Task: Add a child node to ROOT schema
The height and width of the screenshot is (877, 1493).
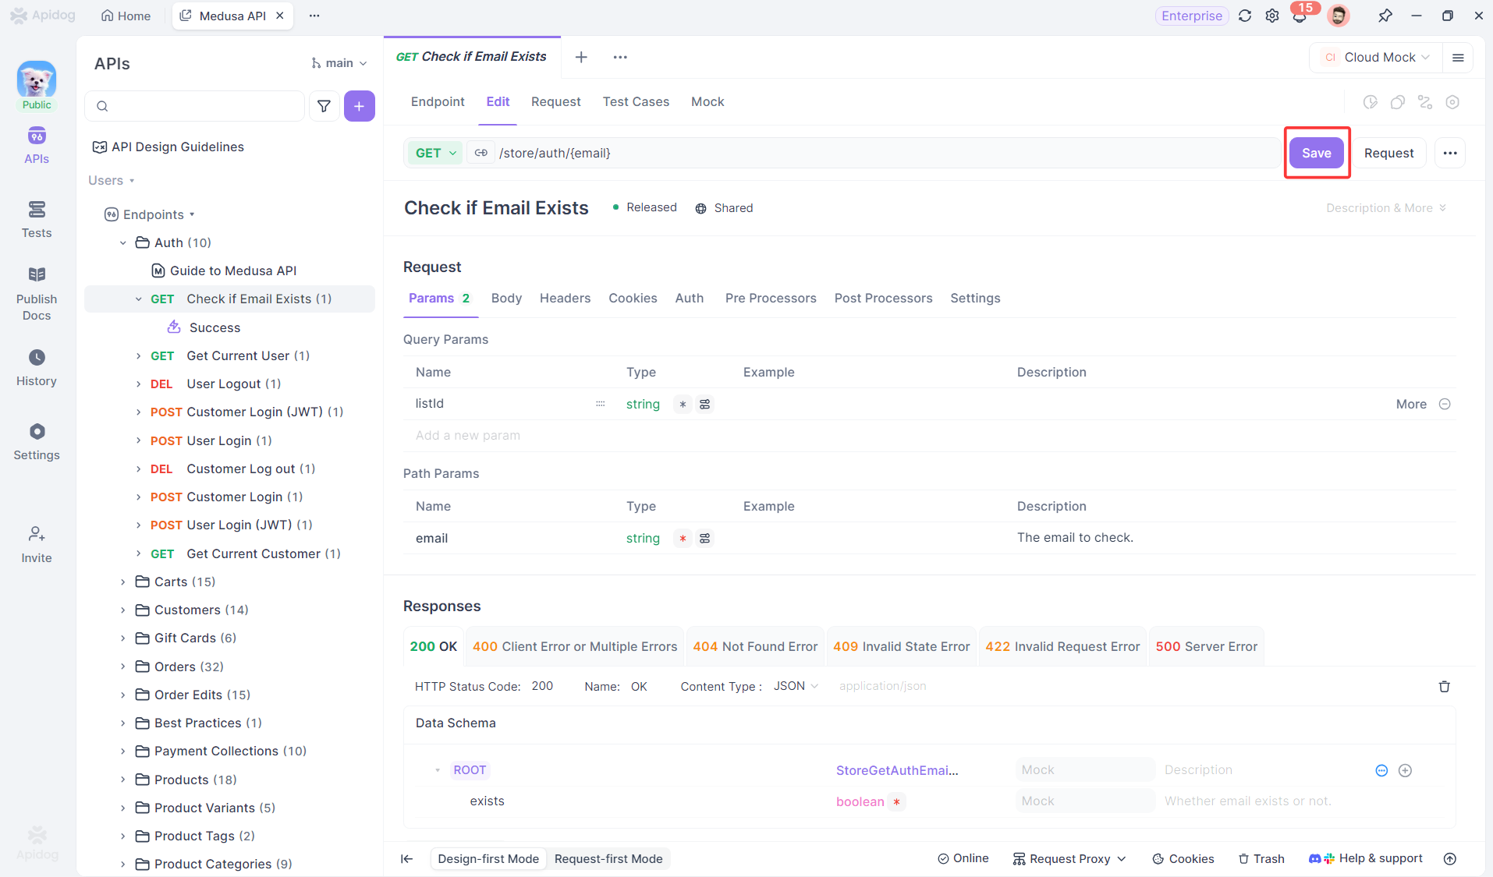Action: (x=1405, y=770)
